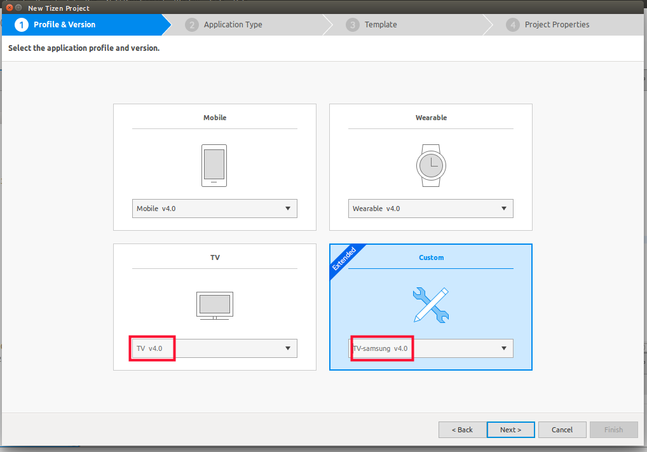Select the Wearable profile card title
This screenshot has height=452, width=647.
(x=431, y=118)
